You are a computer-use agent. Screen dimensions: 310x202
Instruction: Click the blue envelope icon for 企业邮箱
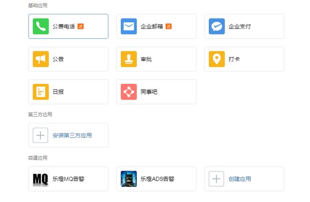coord(129,26)
